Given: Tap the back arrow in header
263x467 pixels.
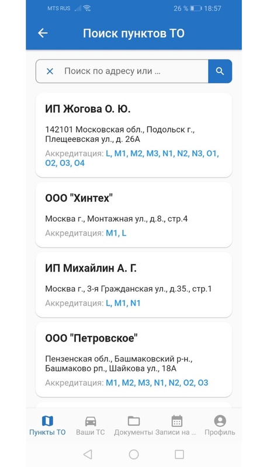Looking at the screenshot, I should coord(43,33).
